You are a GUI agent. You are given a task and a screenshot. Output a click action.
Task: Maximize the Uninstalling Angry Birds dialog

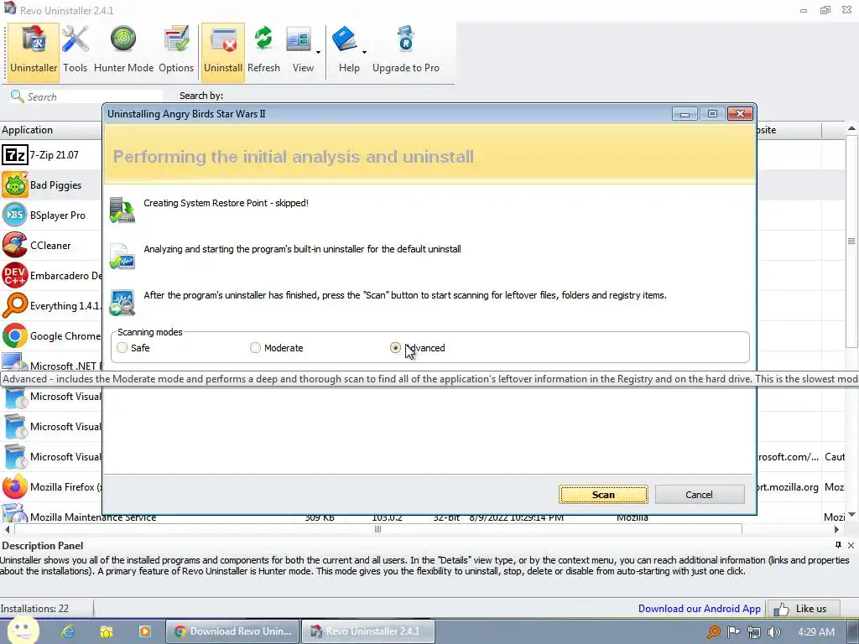tap(712, 114)
